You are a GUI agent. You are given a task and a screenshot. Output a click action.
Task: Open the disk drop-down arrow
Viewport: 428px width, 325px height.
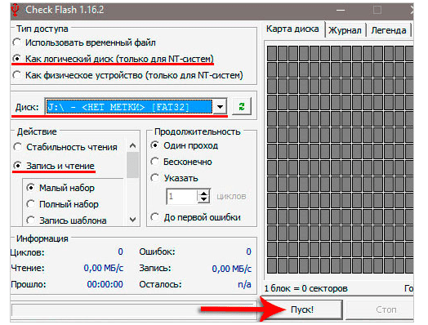coord(220,107)
